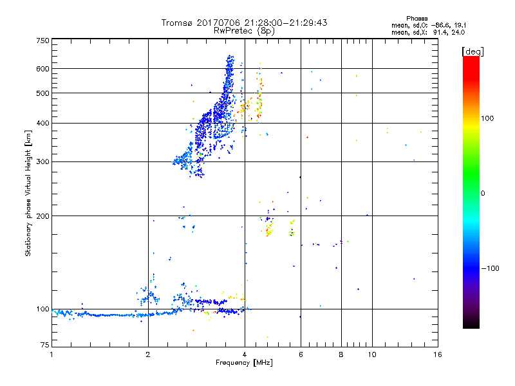Click the y-axis tick label '75'
Screen dimensions: 515x386
tap(45, 345)
